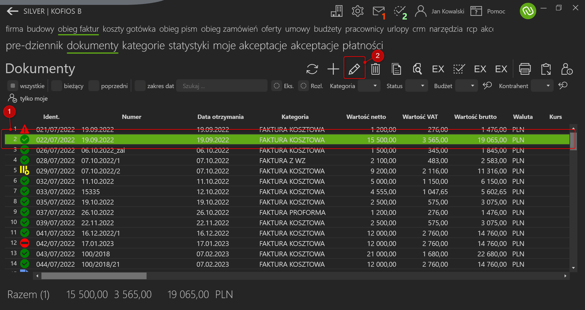Open mail messages envelope icon
585x310 pixels.
pyautogui.click(x=379, y=11)
